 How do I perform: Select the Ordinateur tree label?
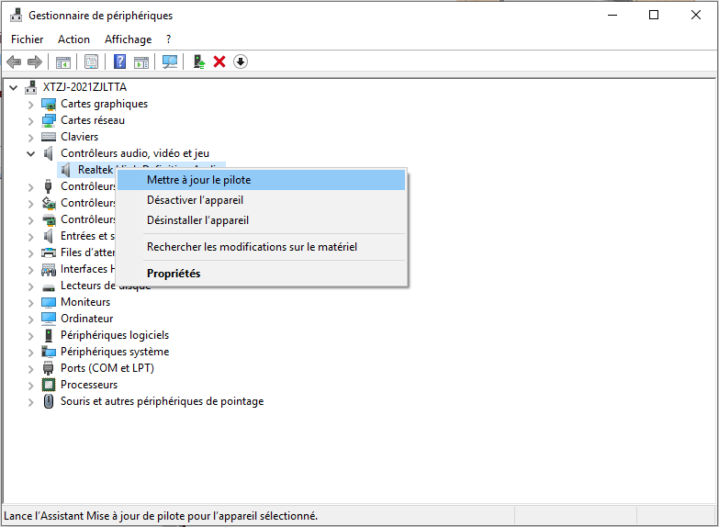tap(86, 319)
